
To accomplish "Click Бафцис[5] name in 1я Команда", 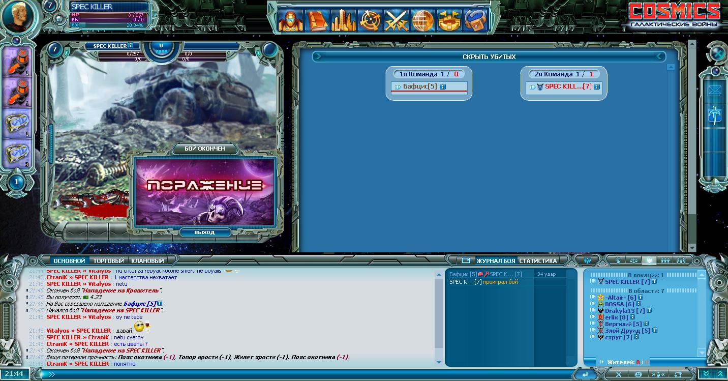I will [x=420, y=87].
